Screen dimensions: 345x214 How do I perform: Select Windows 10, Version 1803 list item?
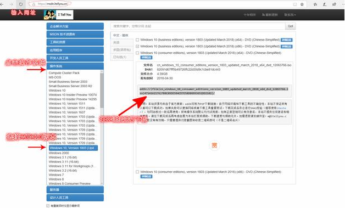pos(73,148)
